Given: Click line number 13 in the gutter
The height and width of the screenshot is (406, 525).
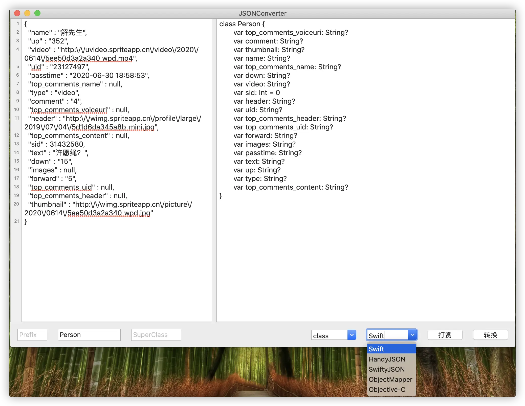Looking at the screenshot, I should (x=17, y=144).
